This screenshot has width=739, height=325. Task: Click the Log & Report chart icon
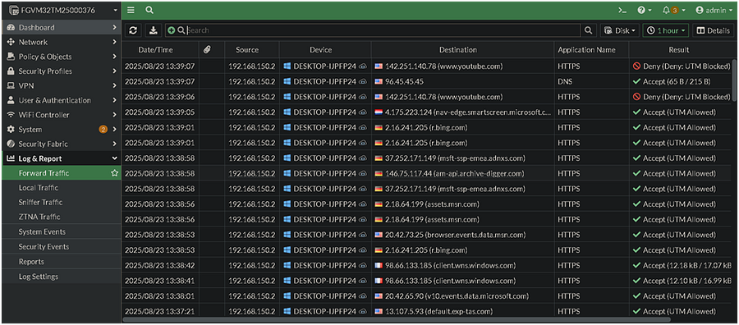[11, 158]
